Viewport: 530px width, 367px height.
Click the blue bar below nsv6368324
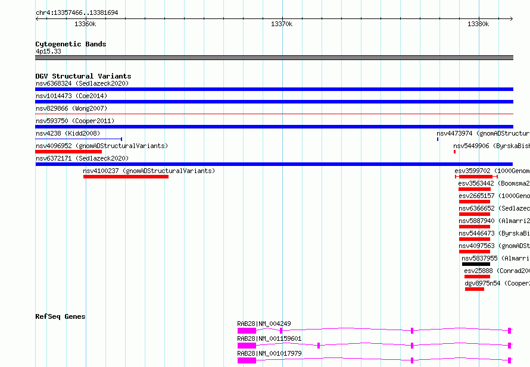coord(274,89)
